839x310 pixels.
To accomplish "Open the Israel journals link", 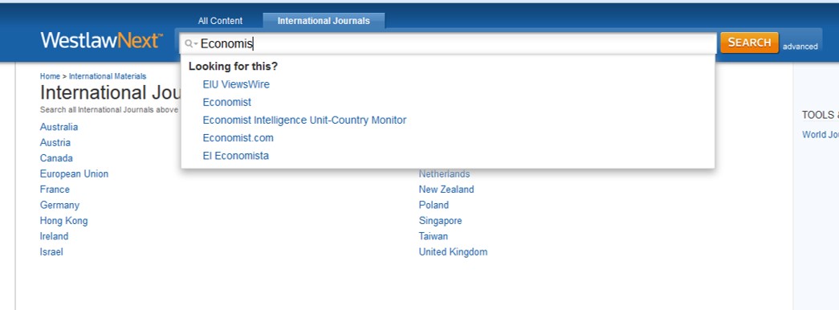I will 51,251.
